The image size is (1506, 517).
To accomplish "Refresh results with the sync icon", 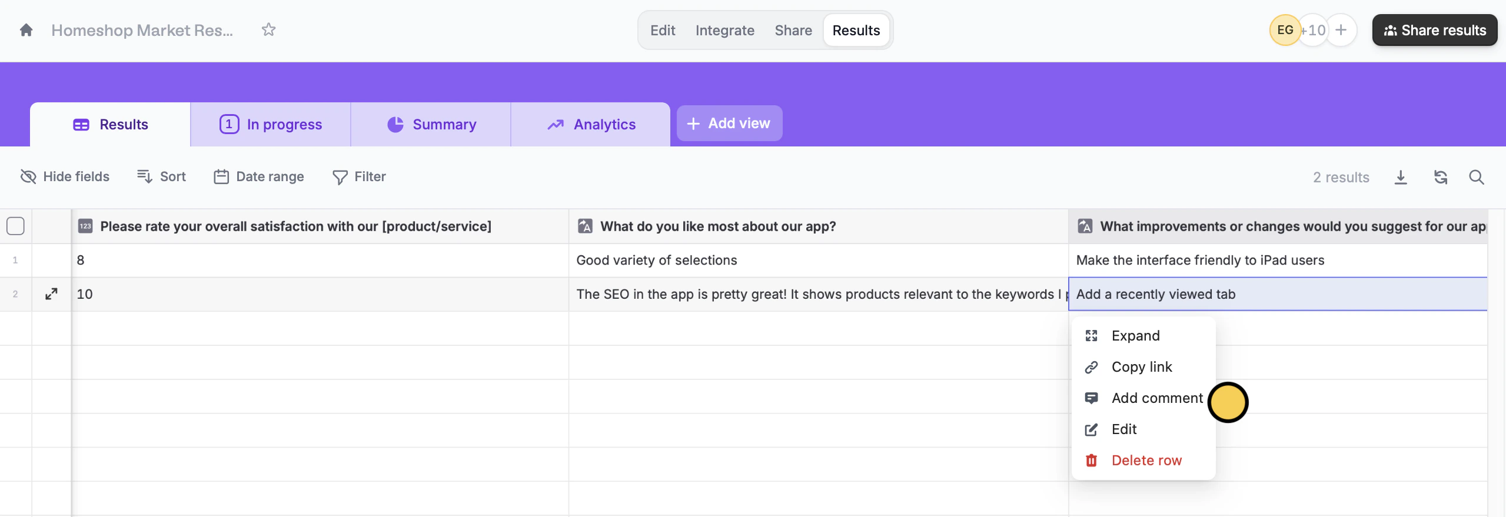I will coord(1440,177).
